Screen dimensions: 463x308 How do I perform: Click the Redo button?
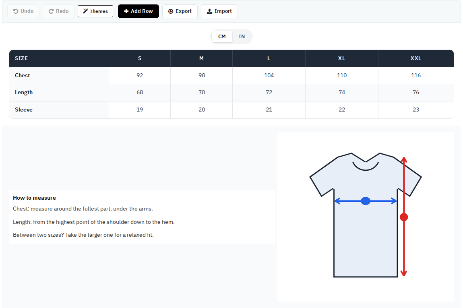point(58,11)
